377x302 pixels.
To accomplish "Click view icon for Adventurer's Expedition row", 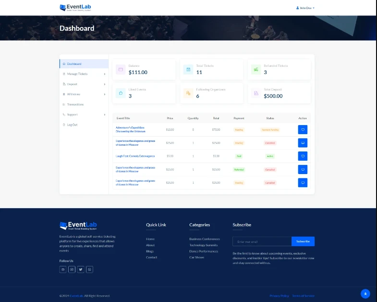I will point(303,129).
